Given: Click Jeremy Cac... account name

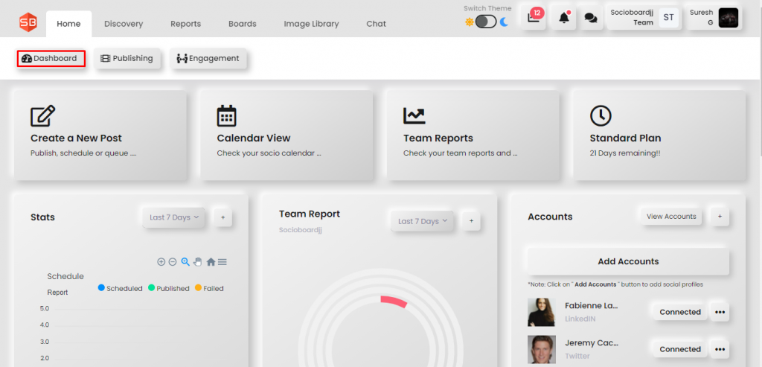Looking at the screenshot, I should (x=592, y=343).
